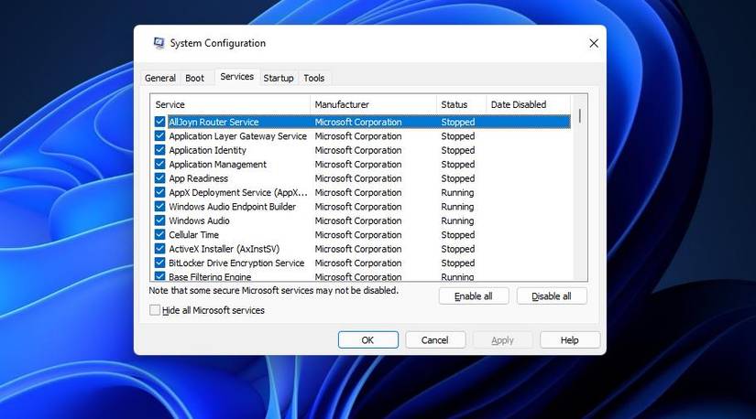
Task: Uncheck the AllJoyn Router Service checkbox
Action: tap(159, 122)
